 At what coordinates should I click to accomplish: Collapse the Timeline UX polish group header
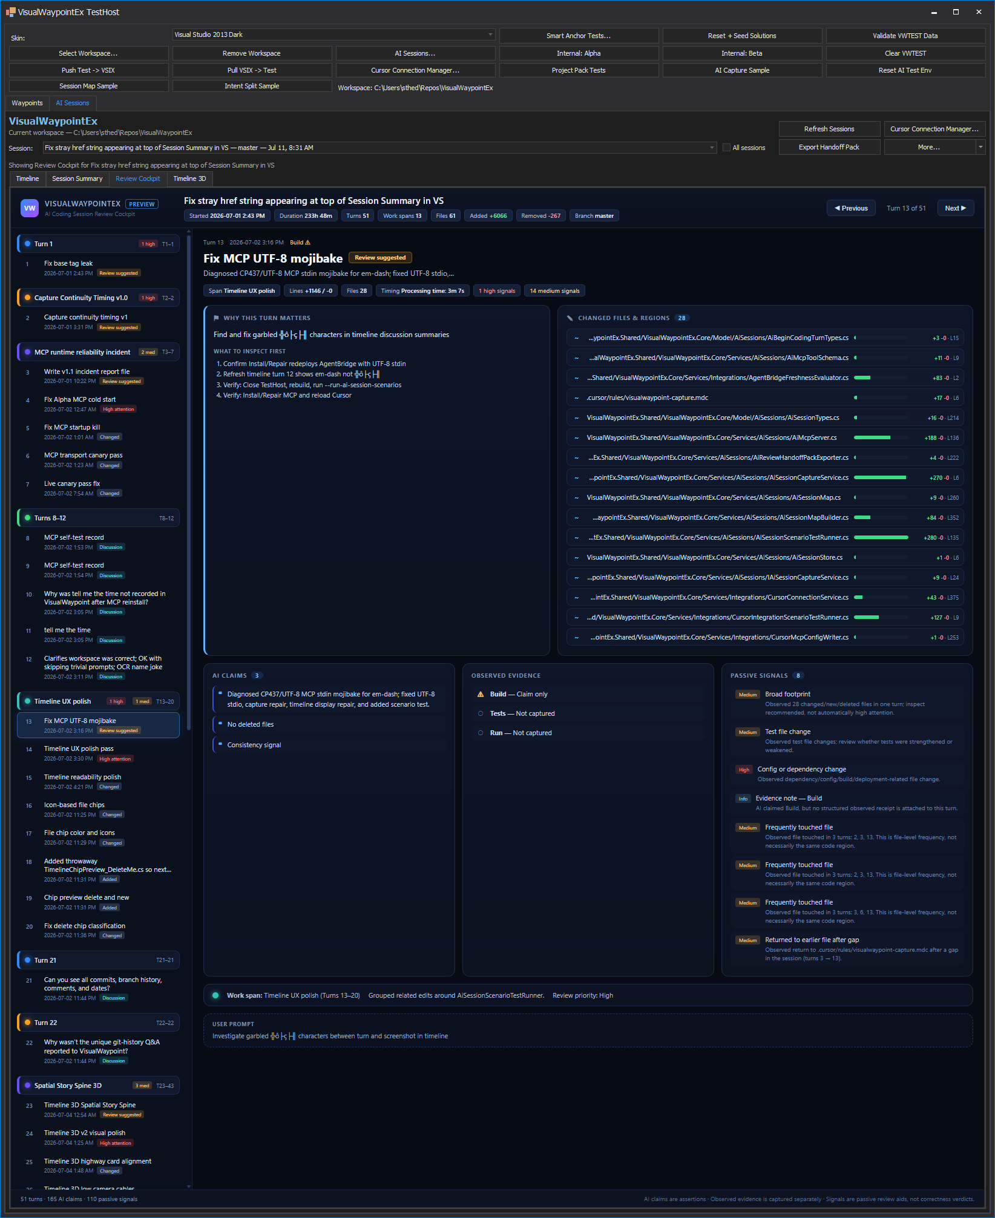pyautogui.click(x=99, y=701)
